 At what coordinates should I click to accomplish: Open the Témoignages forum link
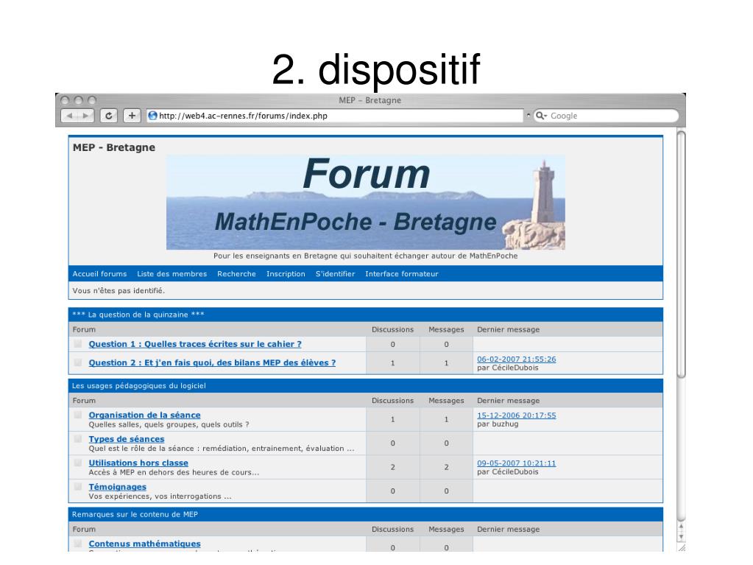pos(117,487)
